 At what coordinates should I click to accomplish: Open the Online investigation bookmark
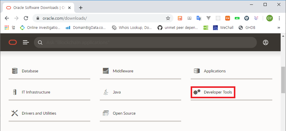pos(40,27)
